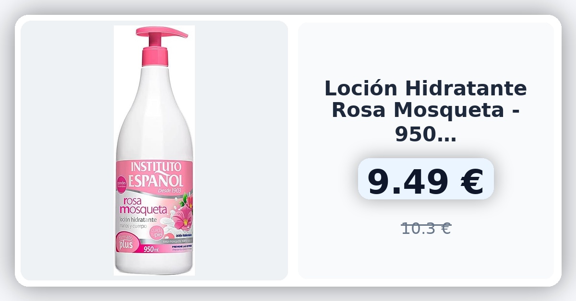The height and width of the screenshot is (301, 576).
Task: Click the left image panel background
Action: (x=67, y=150)
